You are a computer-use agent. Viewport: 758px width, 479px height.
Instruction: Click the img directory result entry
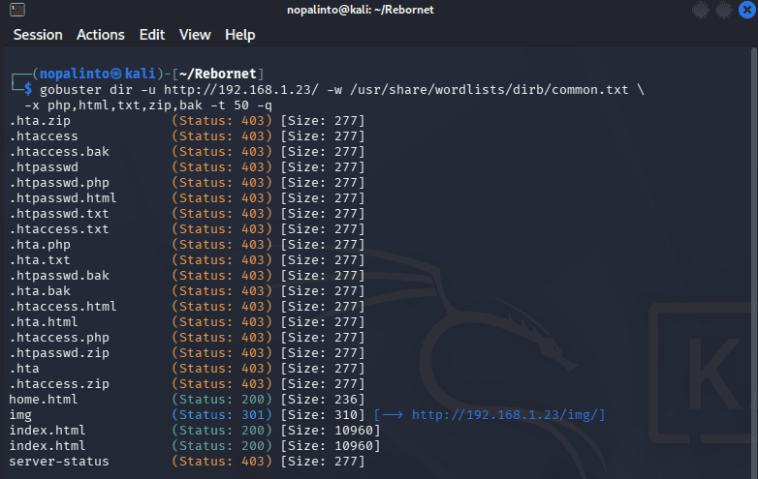coord(20,415)
